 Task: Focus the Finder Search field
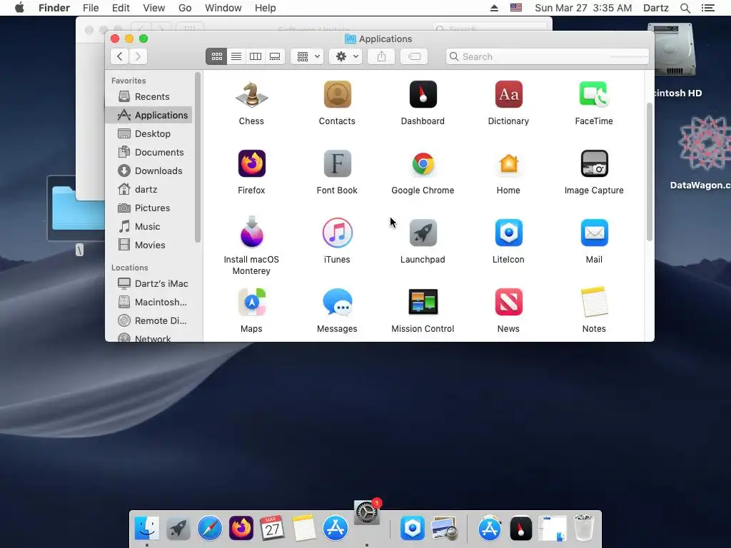547,56
